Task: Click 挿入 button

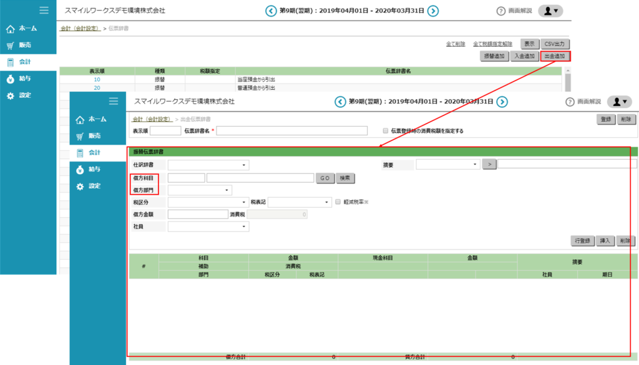Action: pyautogui.click(x=605, y=241)
